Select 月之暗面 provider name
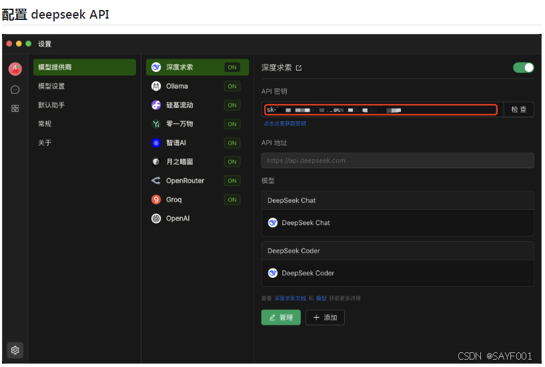 pos(179,162)
